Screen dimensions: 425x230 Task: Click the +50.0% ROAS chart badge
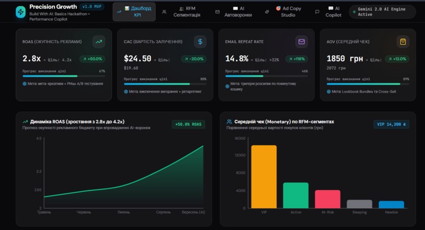click(188, 124)
